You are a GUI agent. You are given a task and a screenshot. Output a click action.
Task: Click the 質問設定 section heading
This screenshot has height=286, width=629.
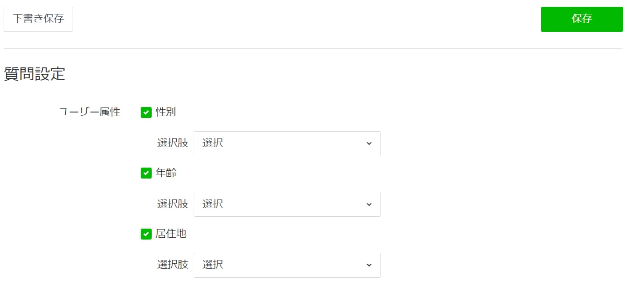click(x=35, y=74)
